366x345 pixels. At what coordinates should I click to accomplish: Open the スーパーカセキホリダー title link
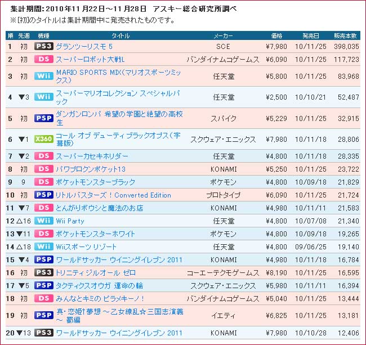pyautogui.click(x=92, y=156)
